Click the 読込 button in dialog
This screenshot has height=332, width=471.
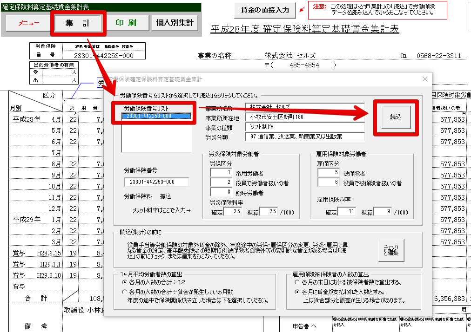point(396,117)
